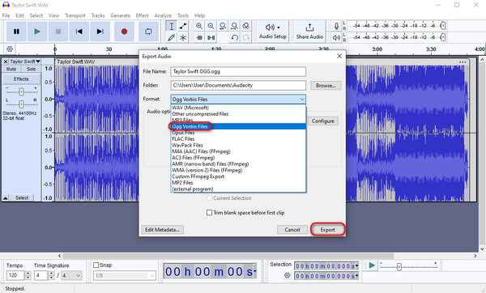Open the Tracks menu

tap(98, 15)
